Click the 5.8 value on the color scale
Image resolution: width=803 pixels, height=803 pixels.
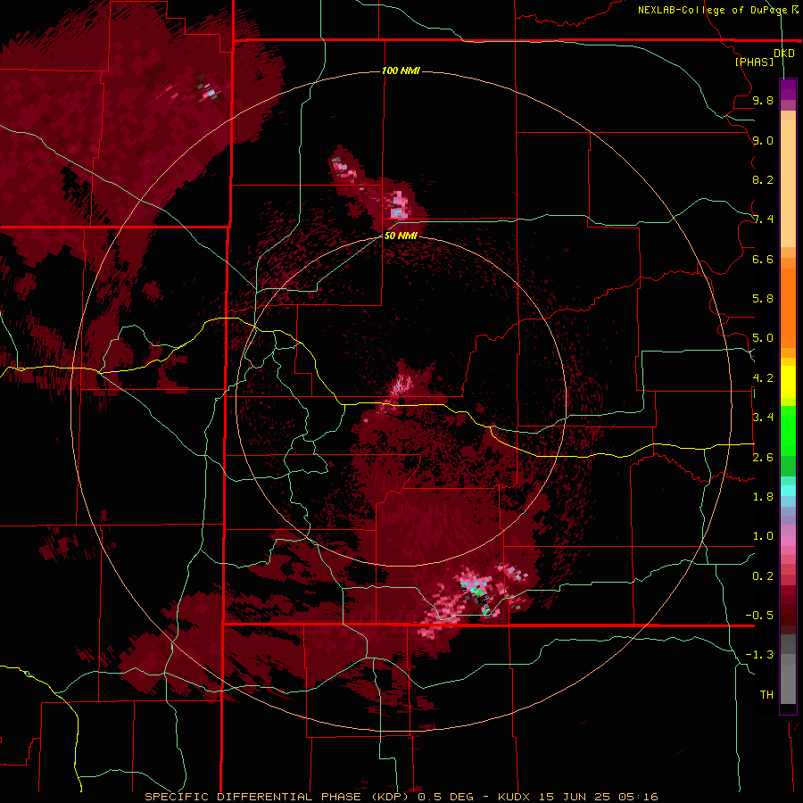click(x=763, y=299)
